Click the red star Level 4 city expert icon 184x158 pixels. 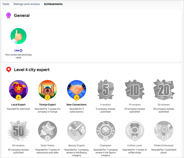9,70
